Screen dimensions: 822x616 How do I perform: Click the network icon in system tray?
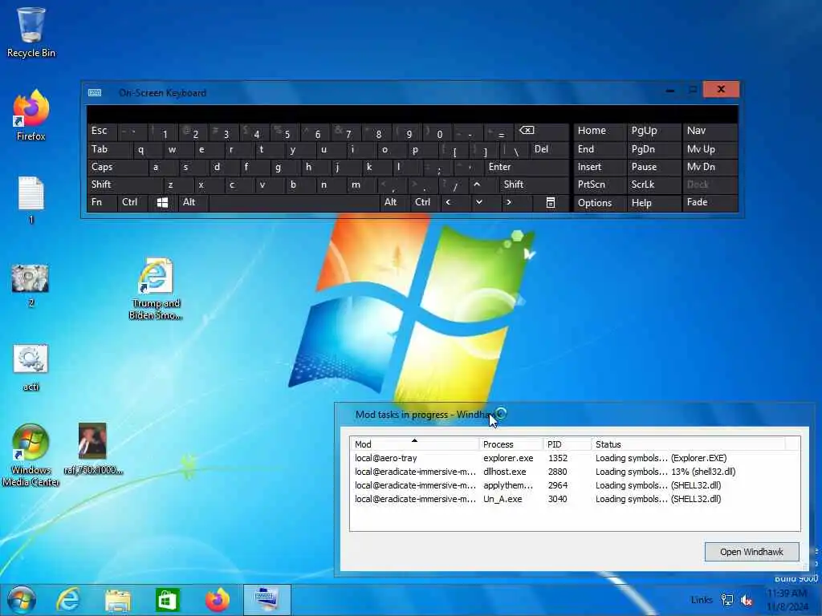click(x=727, y=600)
